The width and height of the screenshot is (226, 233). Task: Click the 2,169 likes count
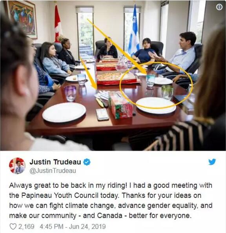click(26, 226)
